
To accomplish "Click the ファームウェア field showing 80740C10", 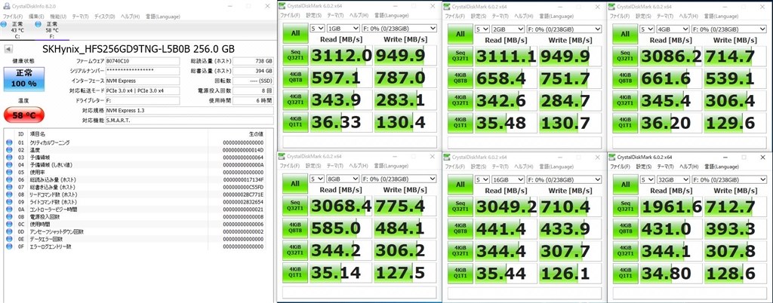I will coord(142,61).
